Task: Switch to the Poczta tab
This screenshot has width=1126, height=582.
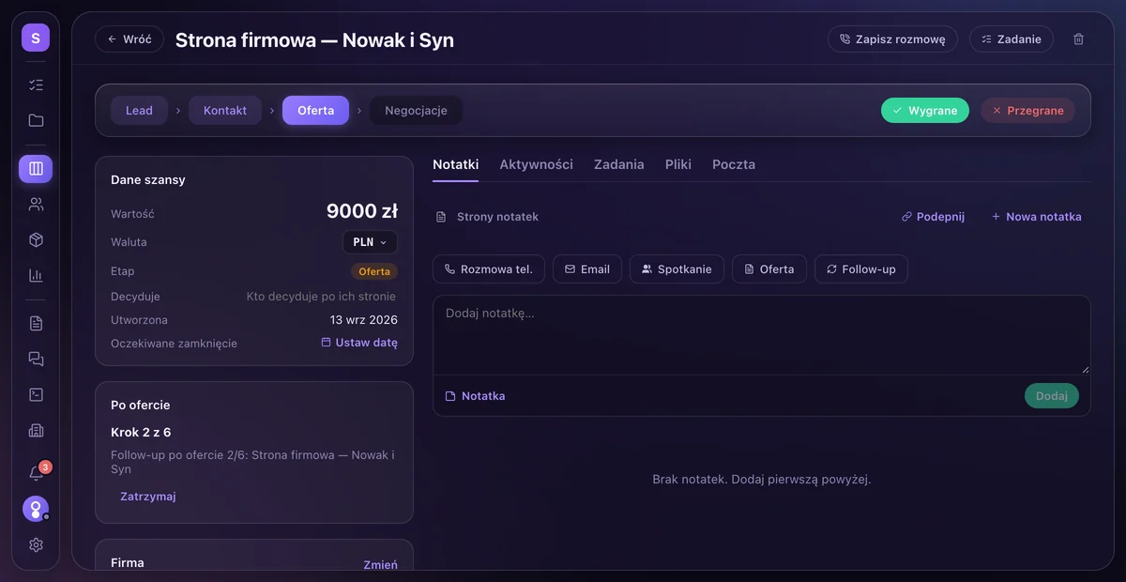Action: click(x=734, y=164)
